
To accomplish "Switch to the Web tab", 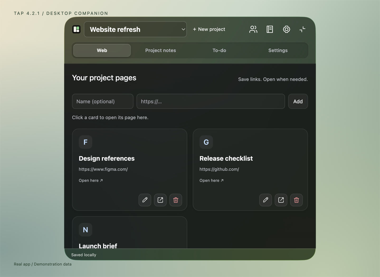I will 102,50.
